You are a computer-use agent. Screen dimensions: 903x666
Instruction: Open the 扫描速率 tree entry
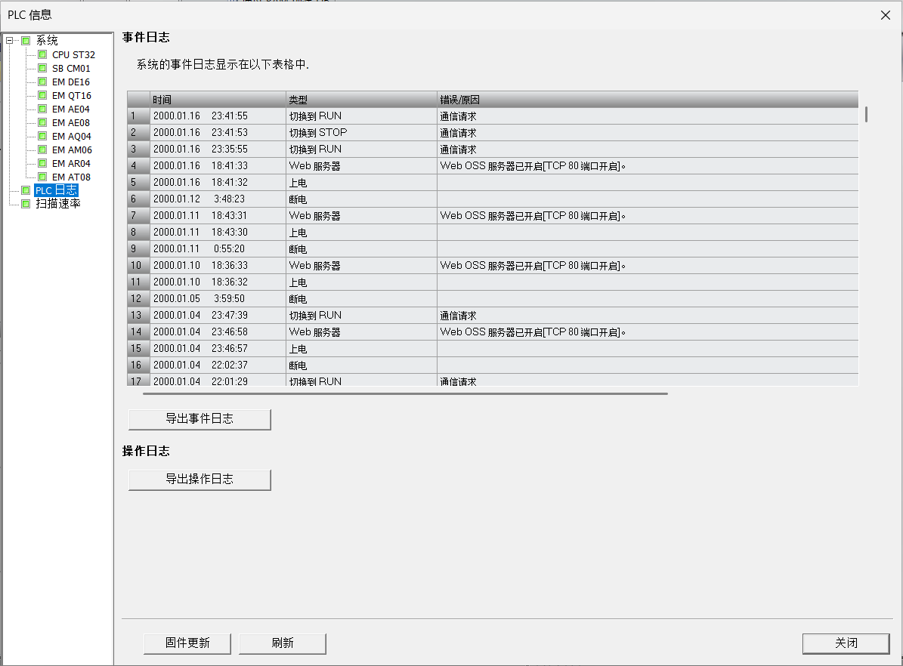click(58, 204)
